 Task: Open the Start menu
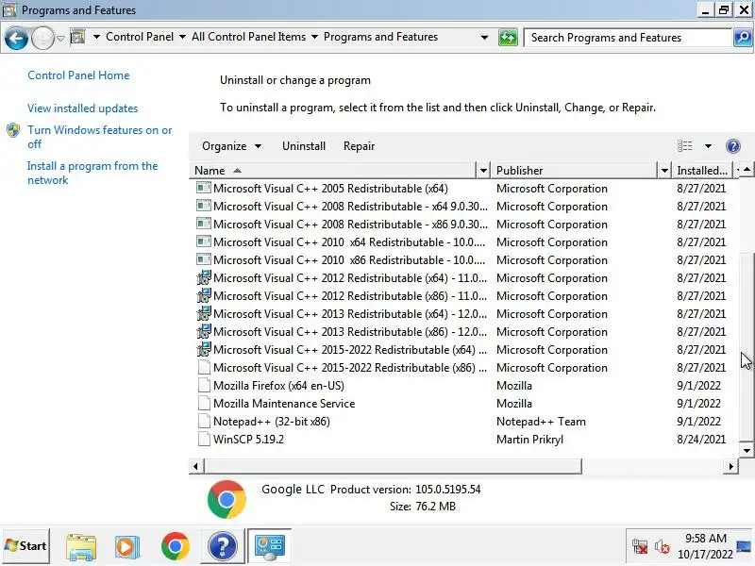(26, 546)
